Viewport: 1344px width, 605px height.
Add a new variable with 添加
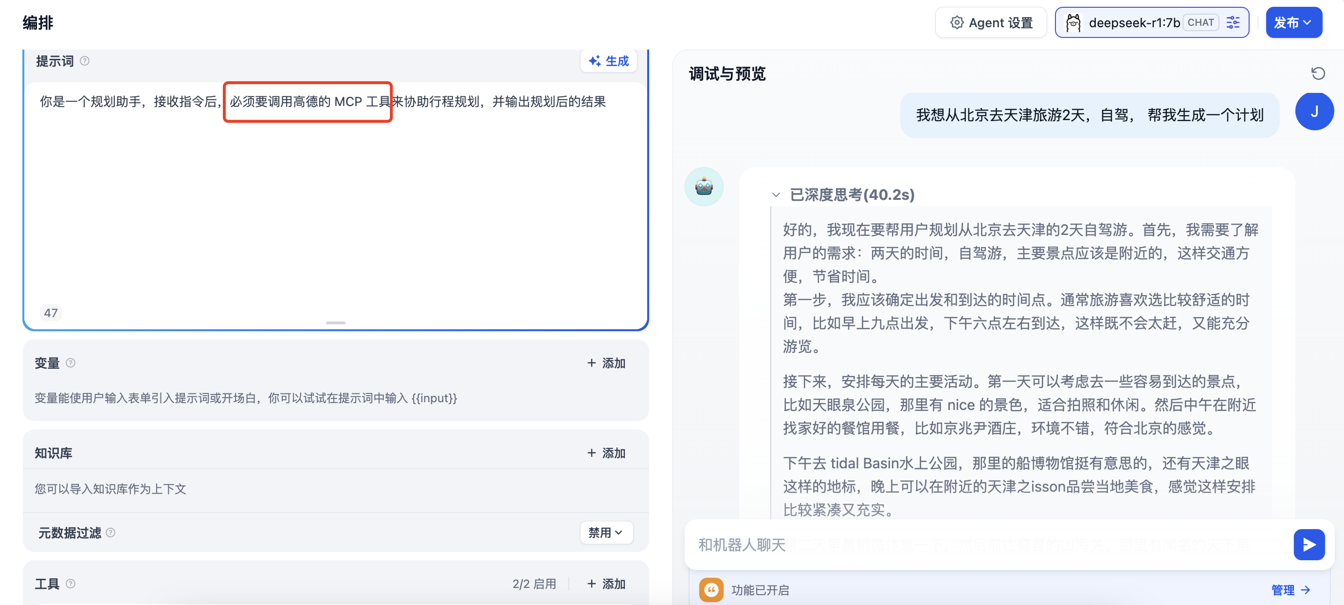point(606,362)
